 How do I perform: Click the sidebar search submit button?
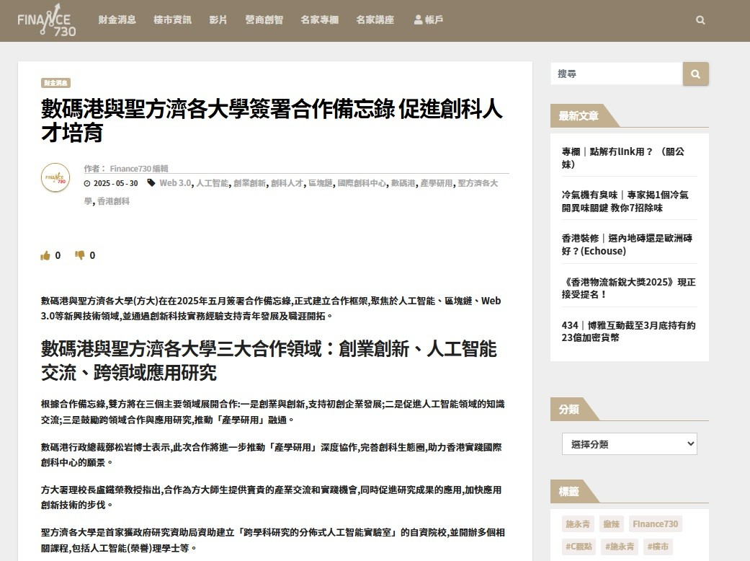[695, 74]
